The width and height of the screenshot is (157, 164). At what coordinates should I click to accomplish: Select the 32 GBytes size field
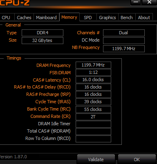pyautogui.click(x=43, y=40)
